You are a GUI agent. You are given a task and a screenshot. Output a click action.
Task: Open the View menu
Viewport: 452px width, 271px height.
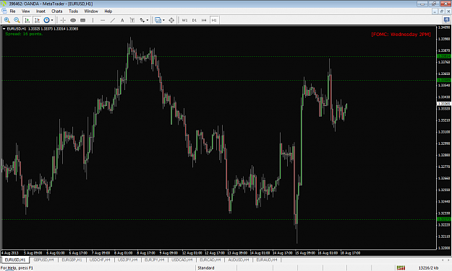point(25,12)
